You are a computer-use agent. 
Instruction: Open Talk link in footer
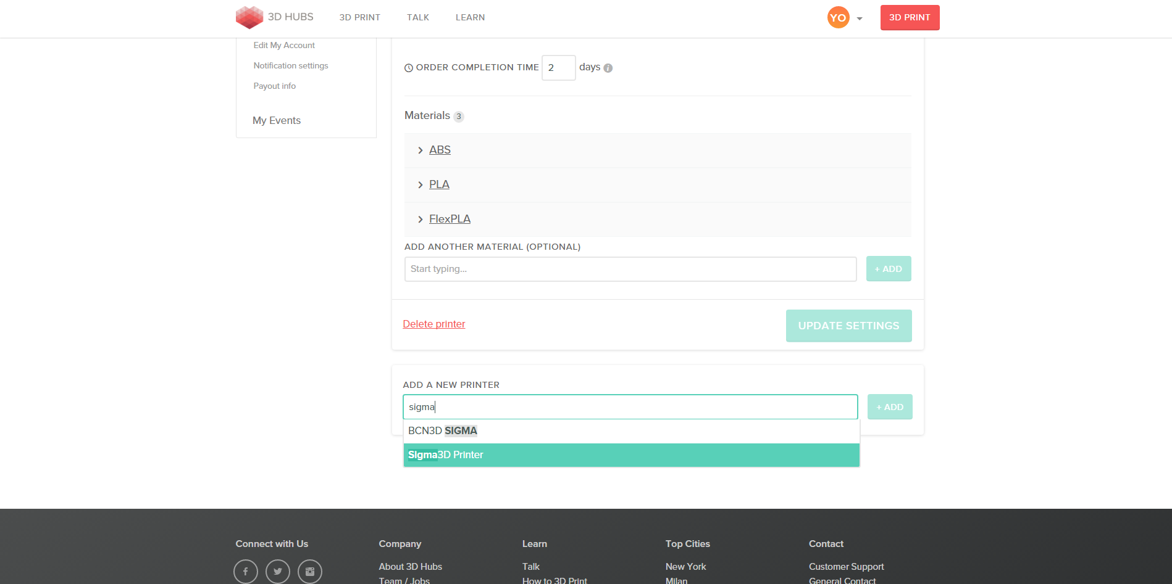point(531,566)
